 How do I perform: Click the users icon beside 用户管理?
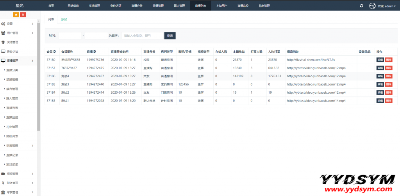[x=3, y=33]
